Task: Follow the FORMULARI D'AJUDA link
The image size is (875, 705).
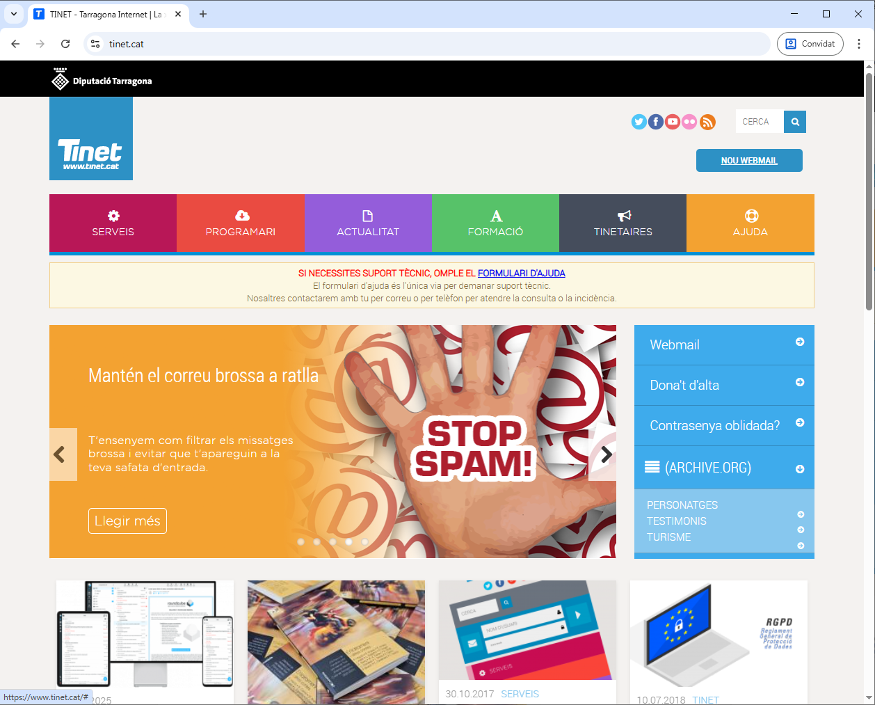Action: (x=521, y=274)
